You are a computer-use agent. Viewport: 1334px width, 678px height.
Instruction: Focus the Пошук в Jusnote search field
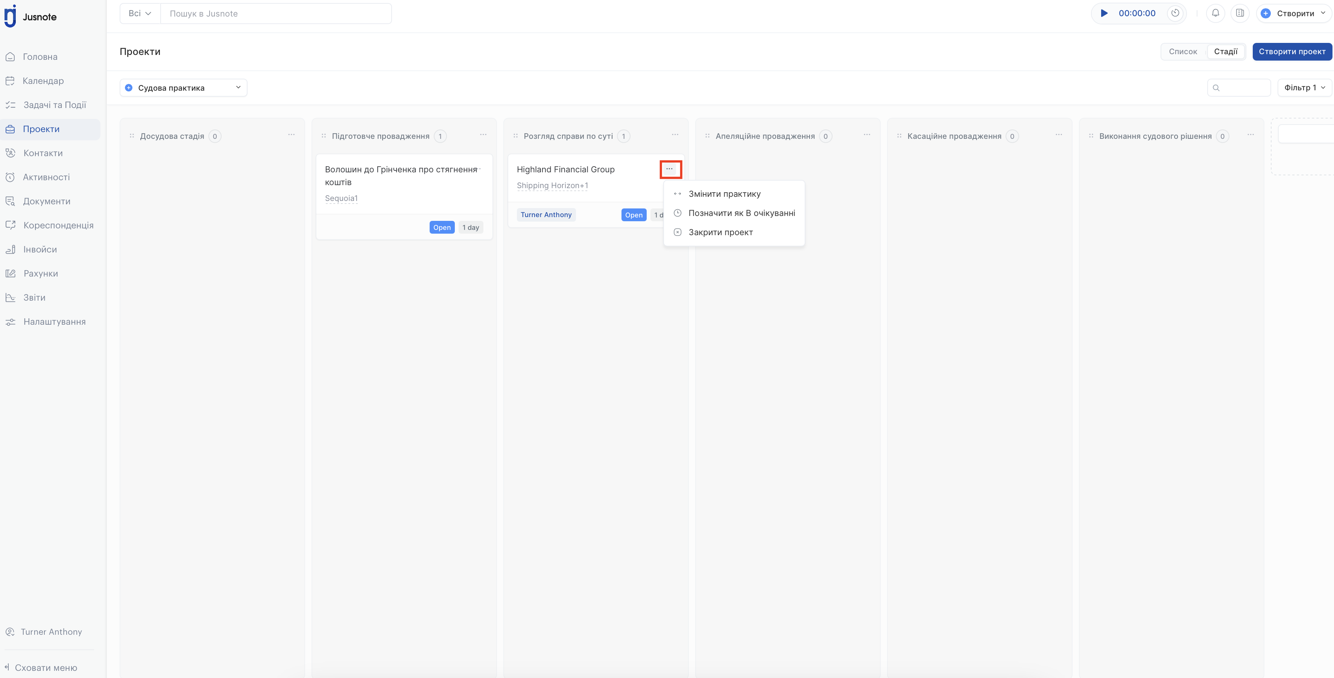(x=276, y=14)
